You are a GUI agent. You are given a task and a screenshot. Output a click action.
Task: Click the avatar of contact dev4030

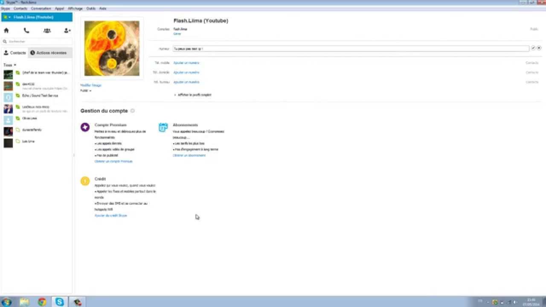[x=8, y=86]
